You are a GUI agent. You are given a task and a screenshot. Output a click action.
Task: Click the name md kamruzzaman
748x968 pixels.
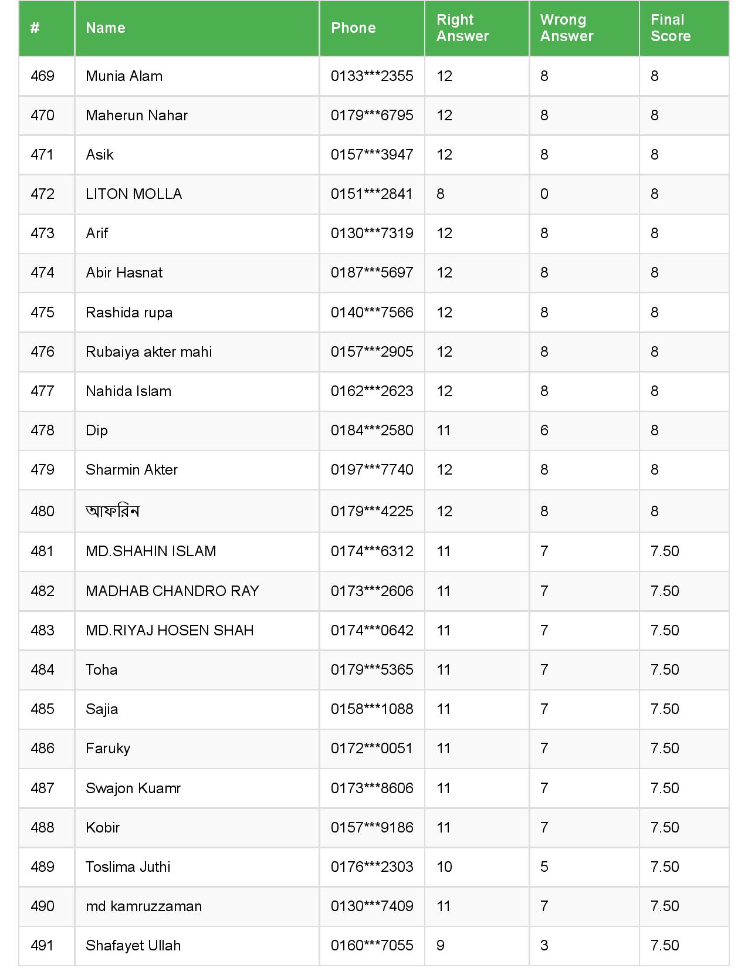click(x=143, y=906)
